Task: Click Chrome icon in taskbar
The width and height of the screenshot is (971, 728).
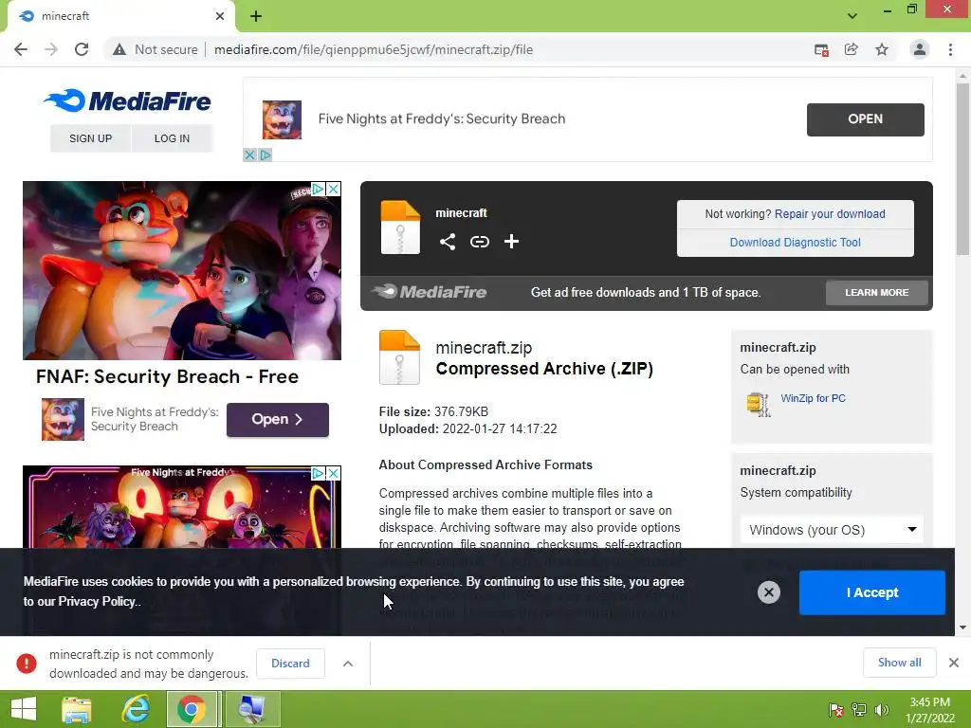Action: (x=192, y=709)
